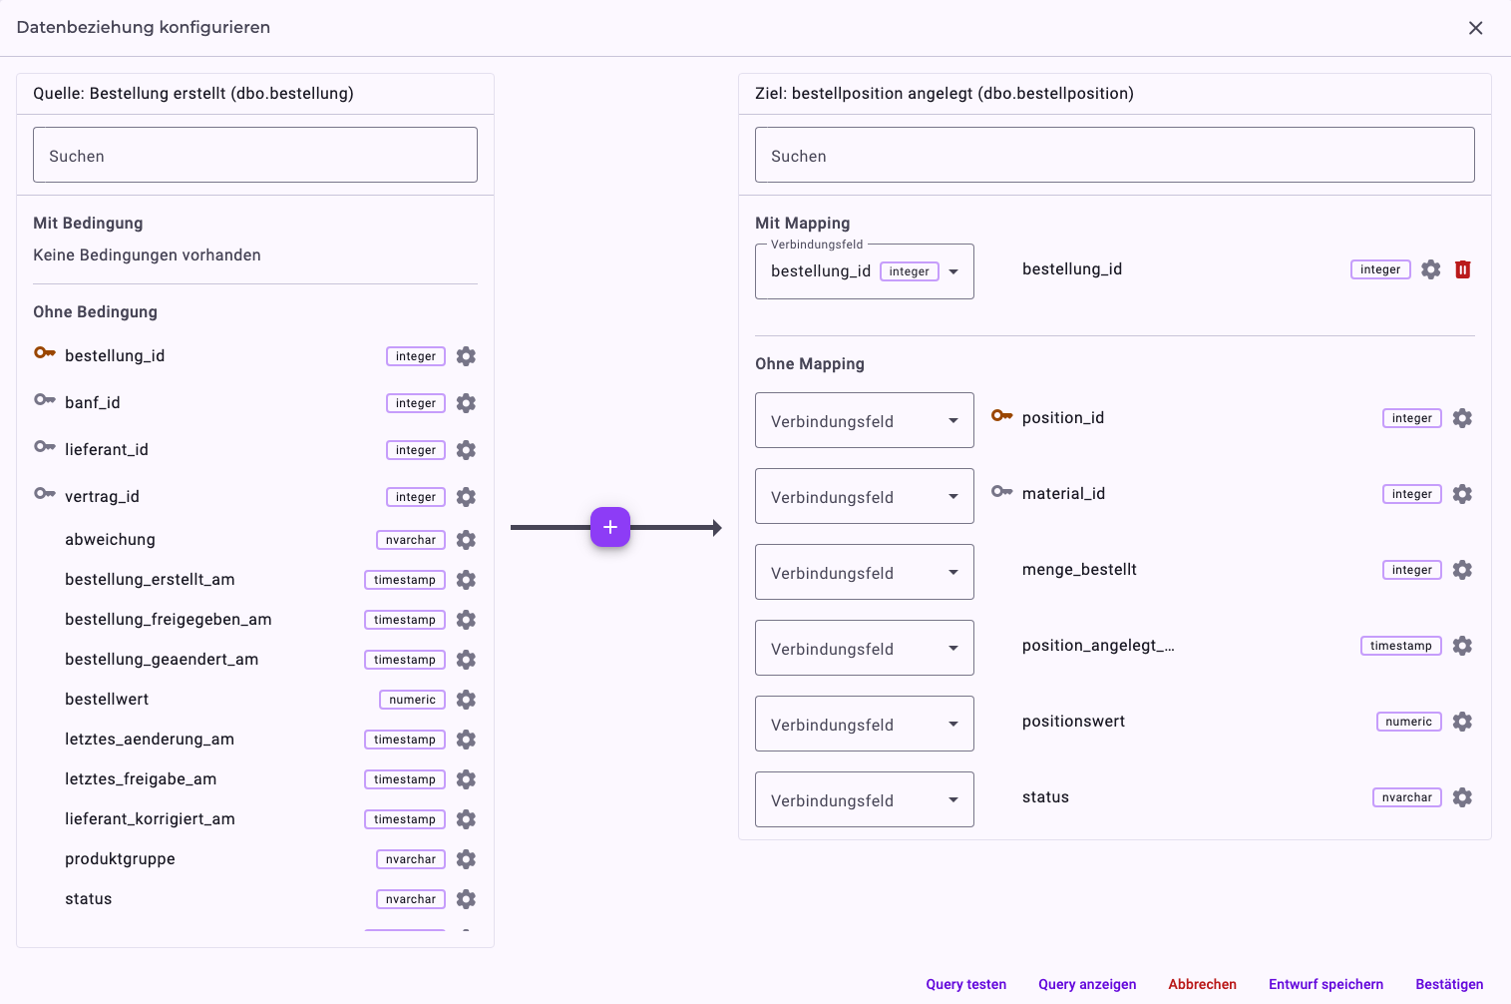Open settings gear for lieferant_id field
The width and height of the screenshot is (1511, 1004).
(x=466, y=450)
